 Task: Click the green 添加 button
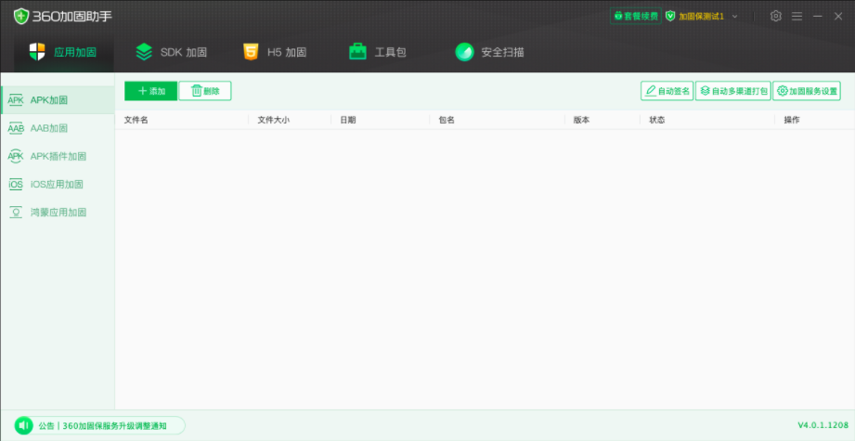[x=150, y=91]
